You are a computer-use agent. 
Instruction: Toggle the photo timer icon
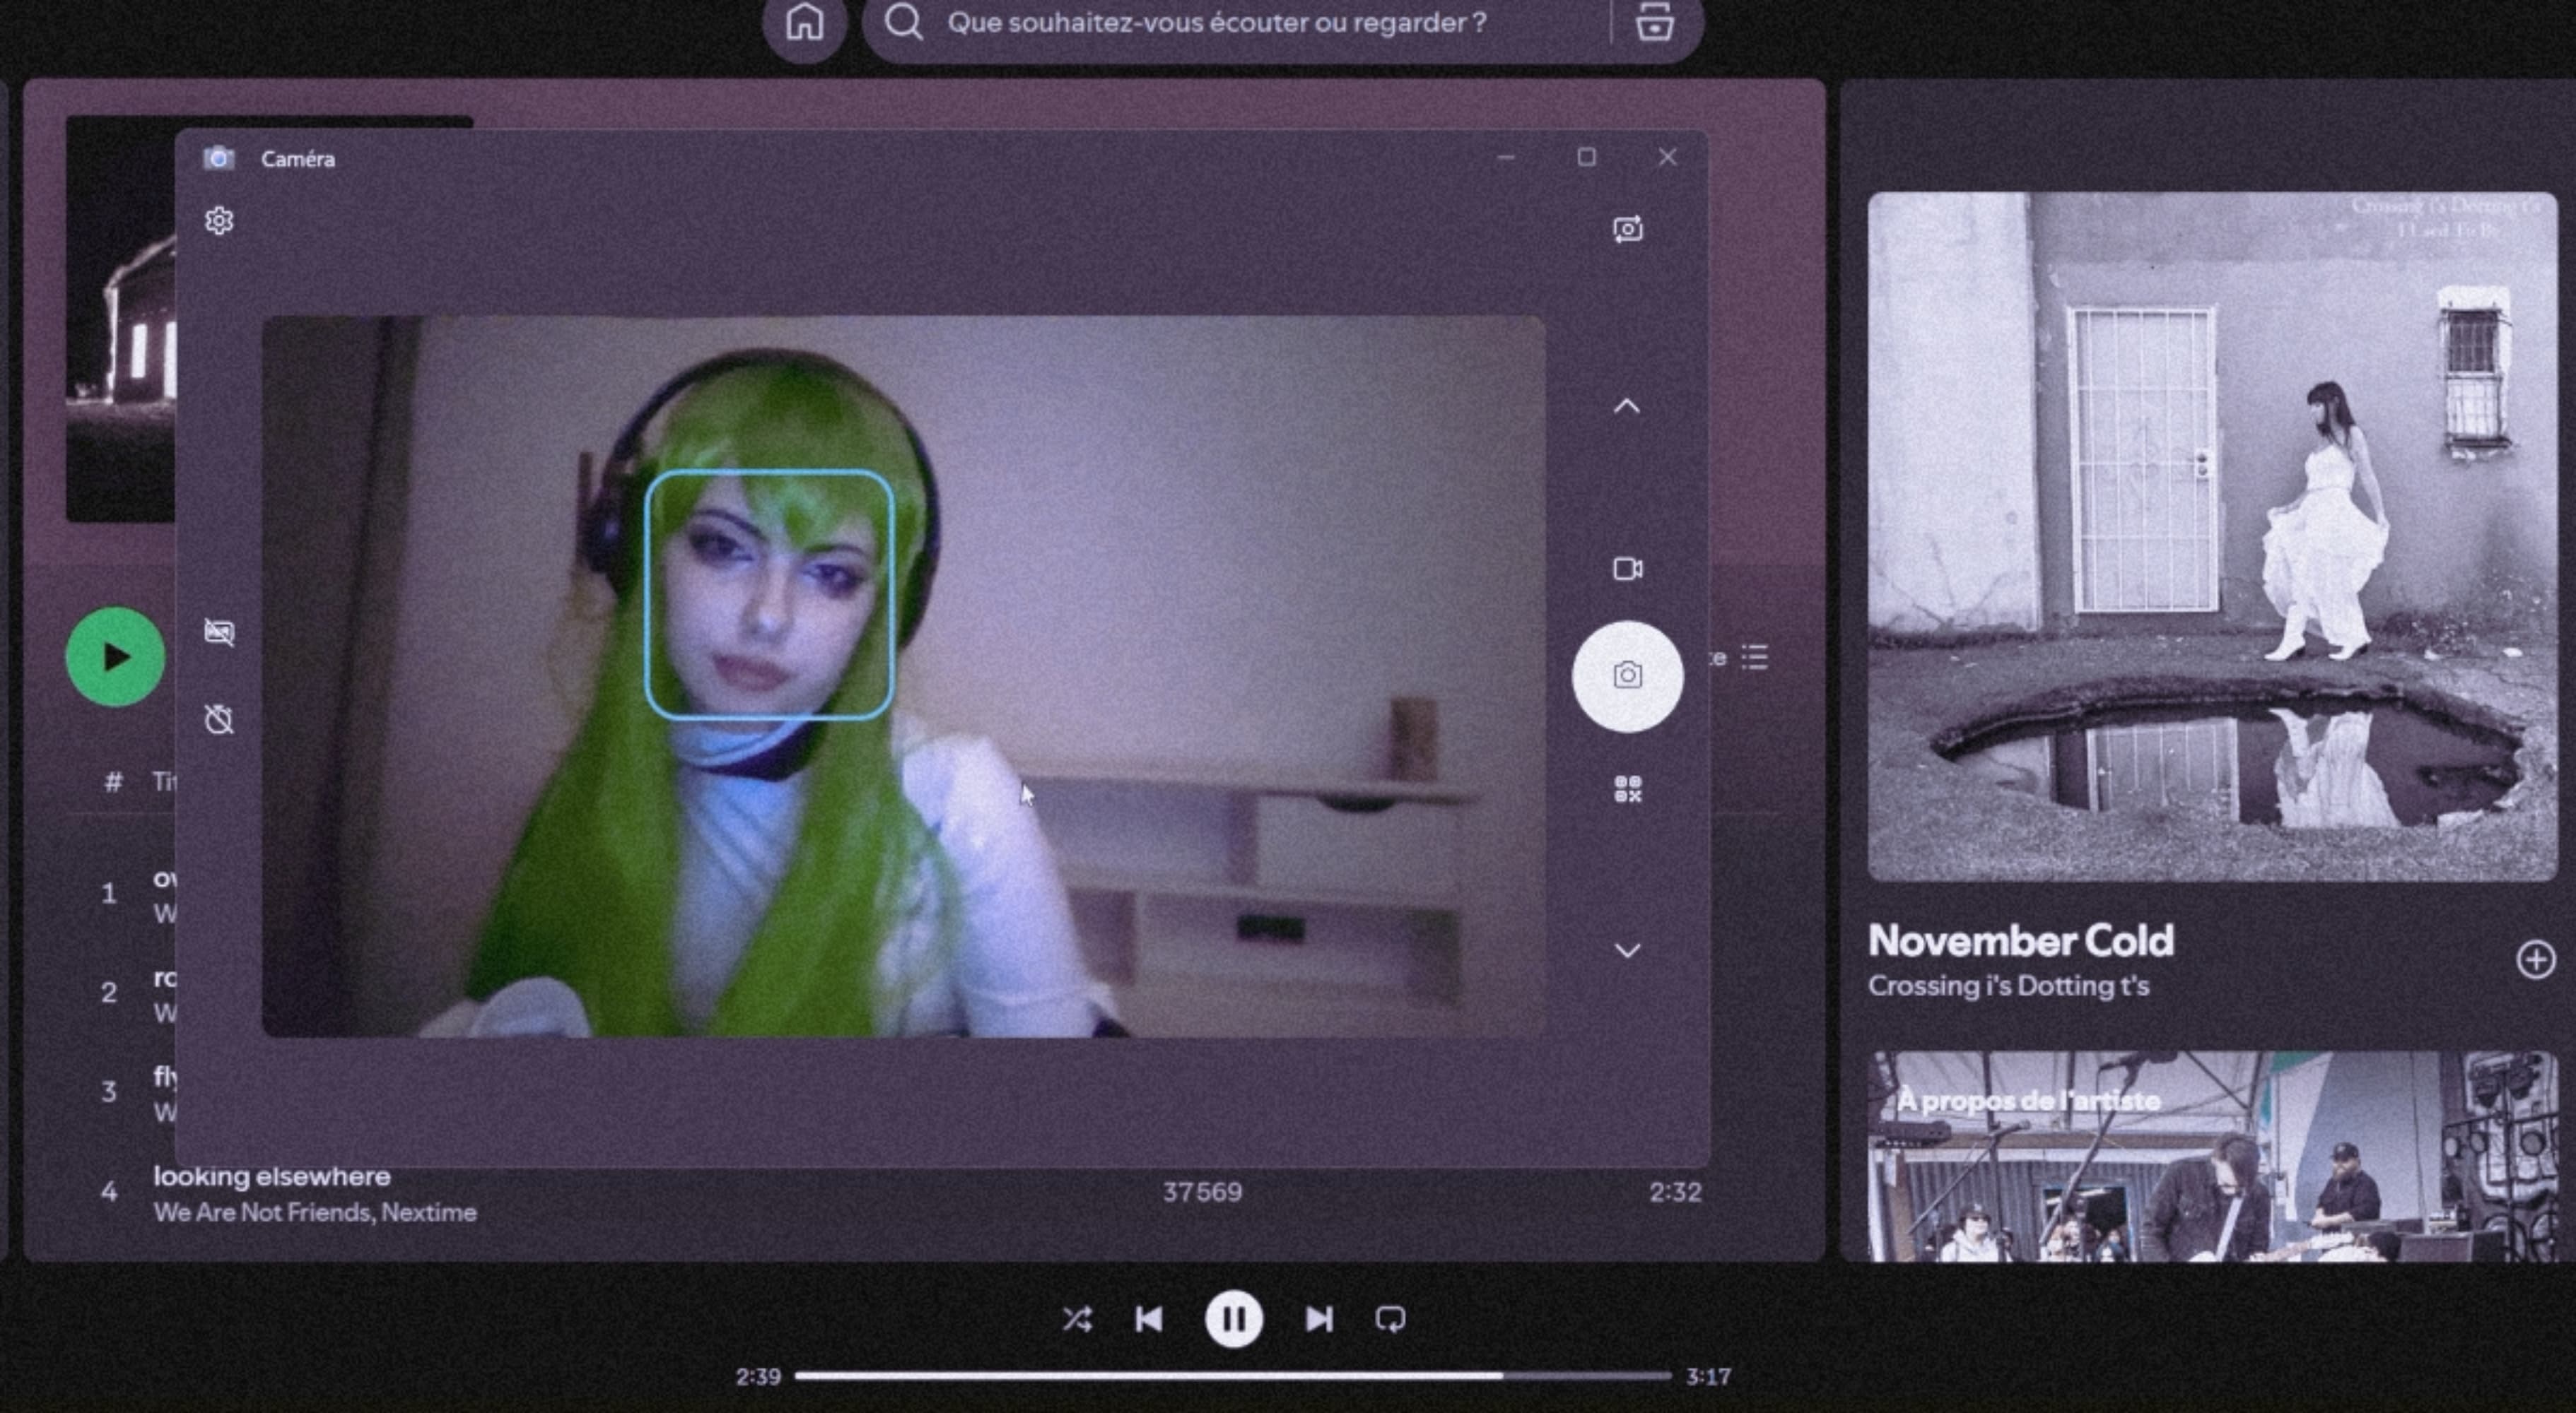pyautogui.click(x=219, y=719)
